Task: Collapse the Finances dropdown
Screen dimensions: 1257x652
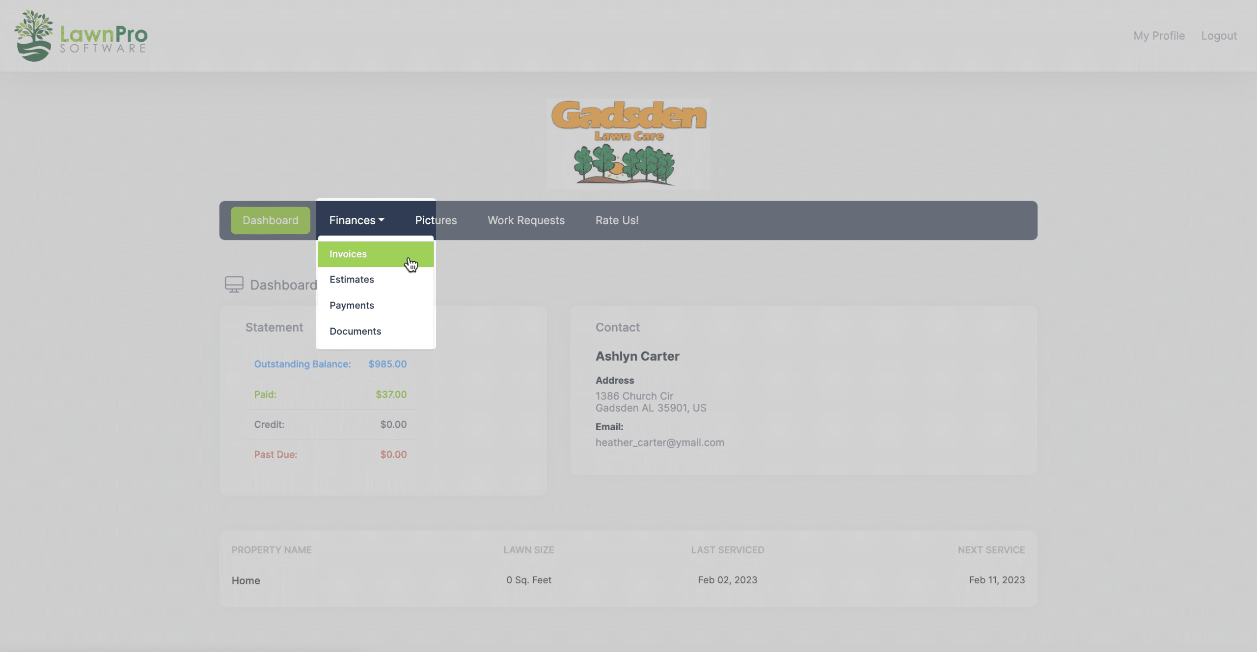Action: pos(357,220)
